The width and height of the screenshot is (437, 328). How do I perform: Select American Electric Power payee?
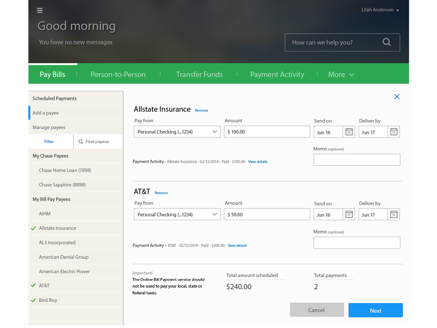(x=76, y=271)
